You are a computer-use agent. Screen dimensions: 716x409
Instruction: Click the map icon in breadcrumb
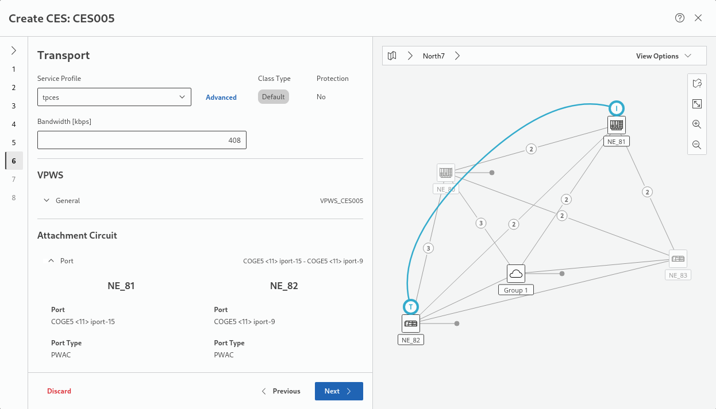392,56
